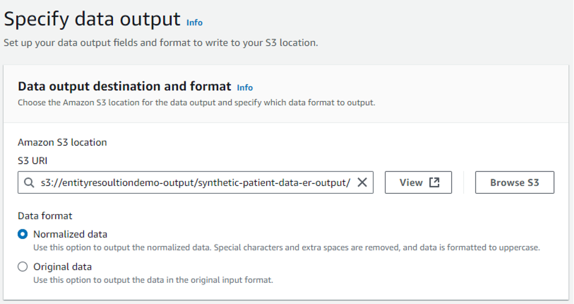This screenshot has width=574, height=304.
Task: Click the "Set up your data output" subtitle
Action: (161, 43)
